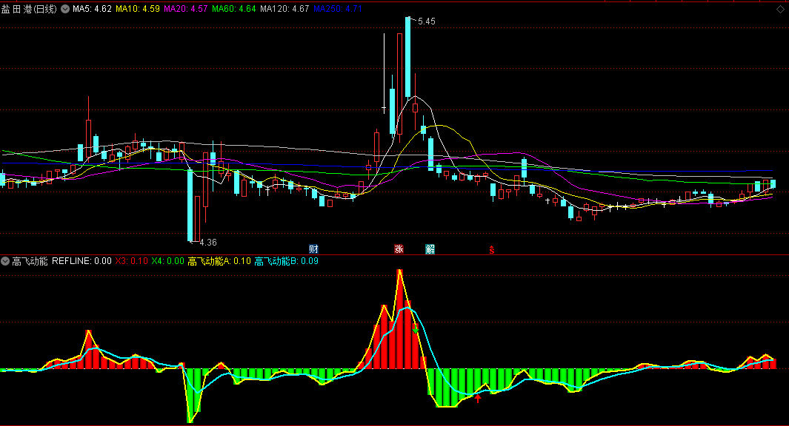Select the 高飞动能 indicator name

(30, 261)
